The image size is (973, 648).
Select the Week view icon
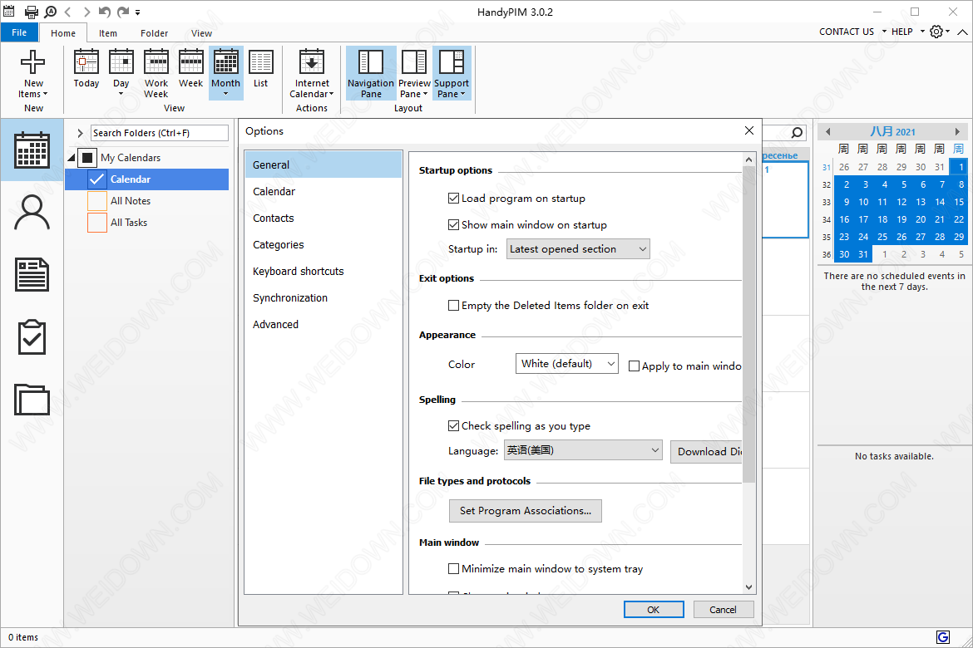pyautogui.click(x=191, y=62)
